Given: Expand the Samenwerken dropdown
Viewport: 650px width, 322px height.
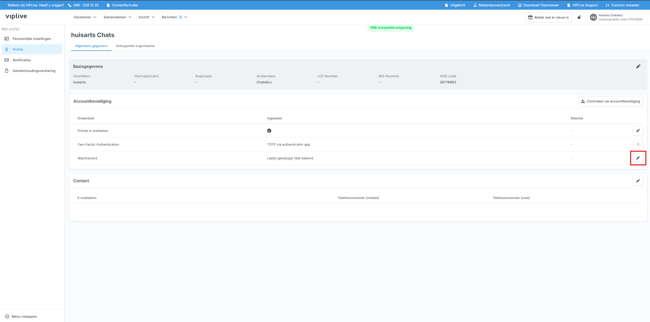Looking at the screenshot, I should [x=117, y=17].
